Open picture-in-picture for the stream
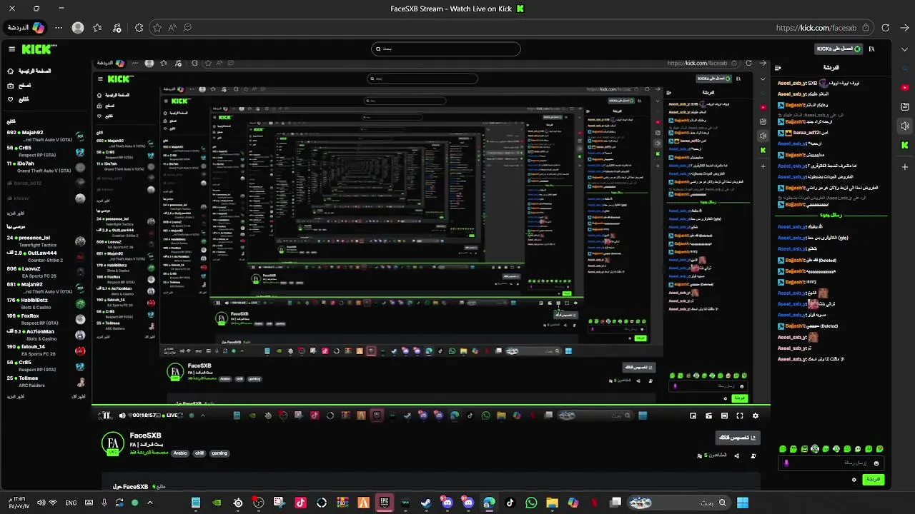 693,415
